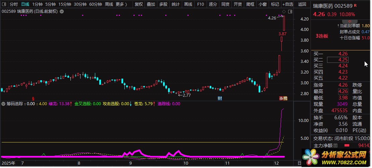This screenshot has width=372, height=168.
Task: Open the 主力净额 detail icon
Action: pyautogui.click(x=336, y=145)
